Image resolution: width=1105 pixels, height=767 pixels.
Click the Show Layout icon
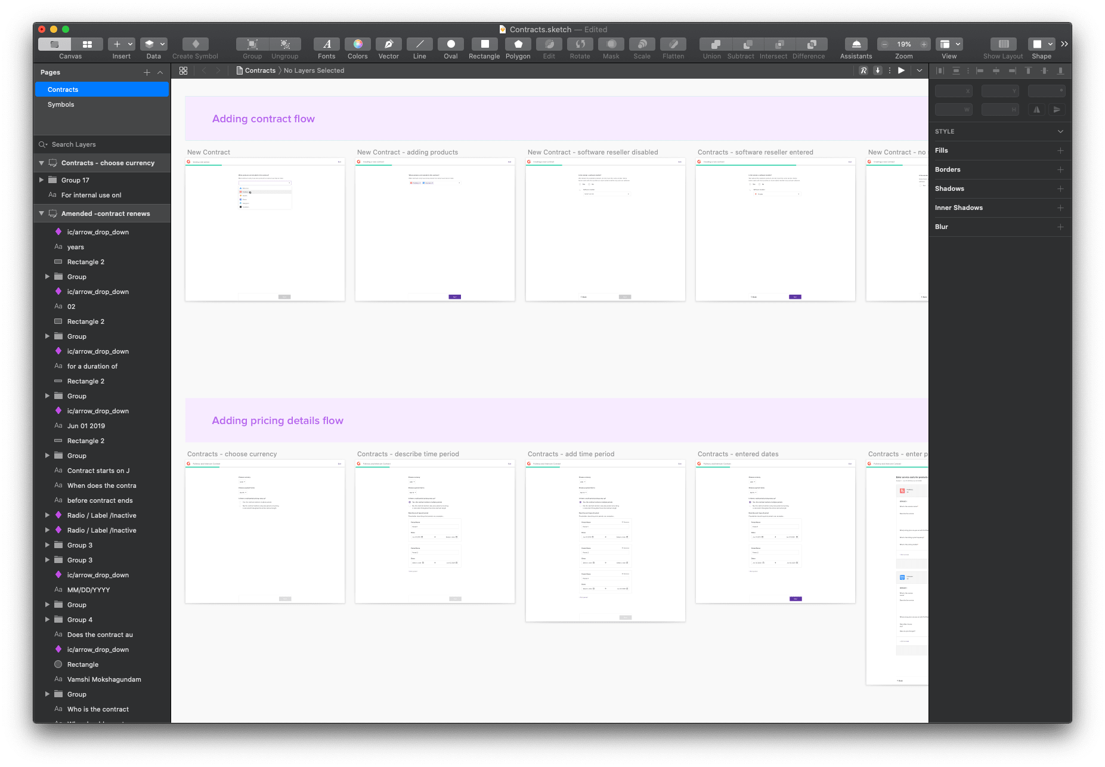(1004, 44)
